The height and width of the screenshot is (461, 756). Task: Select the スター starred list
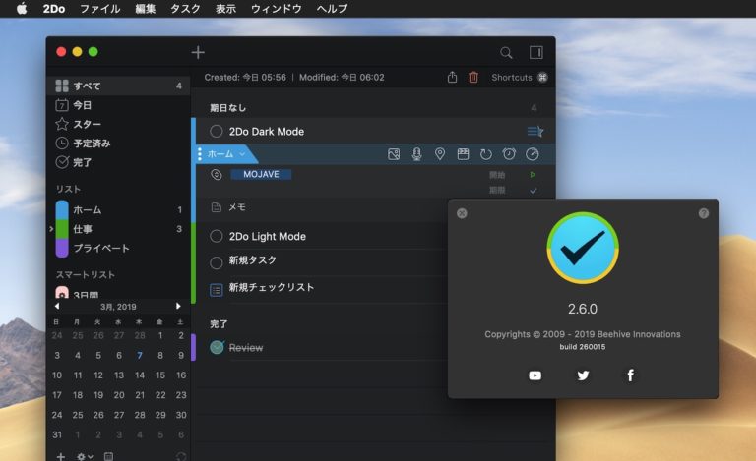[118, 124]
